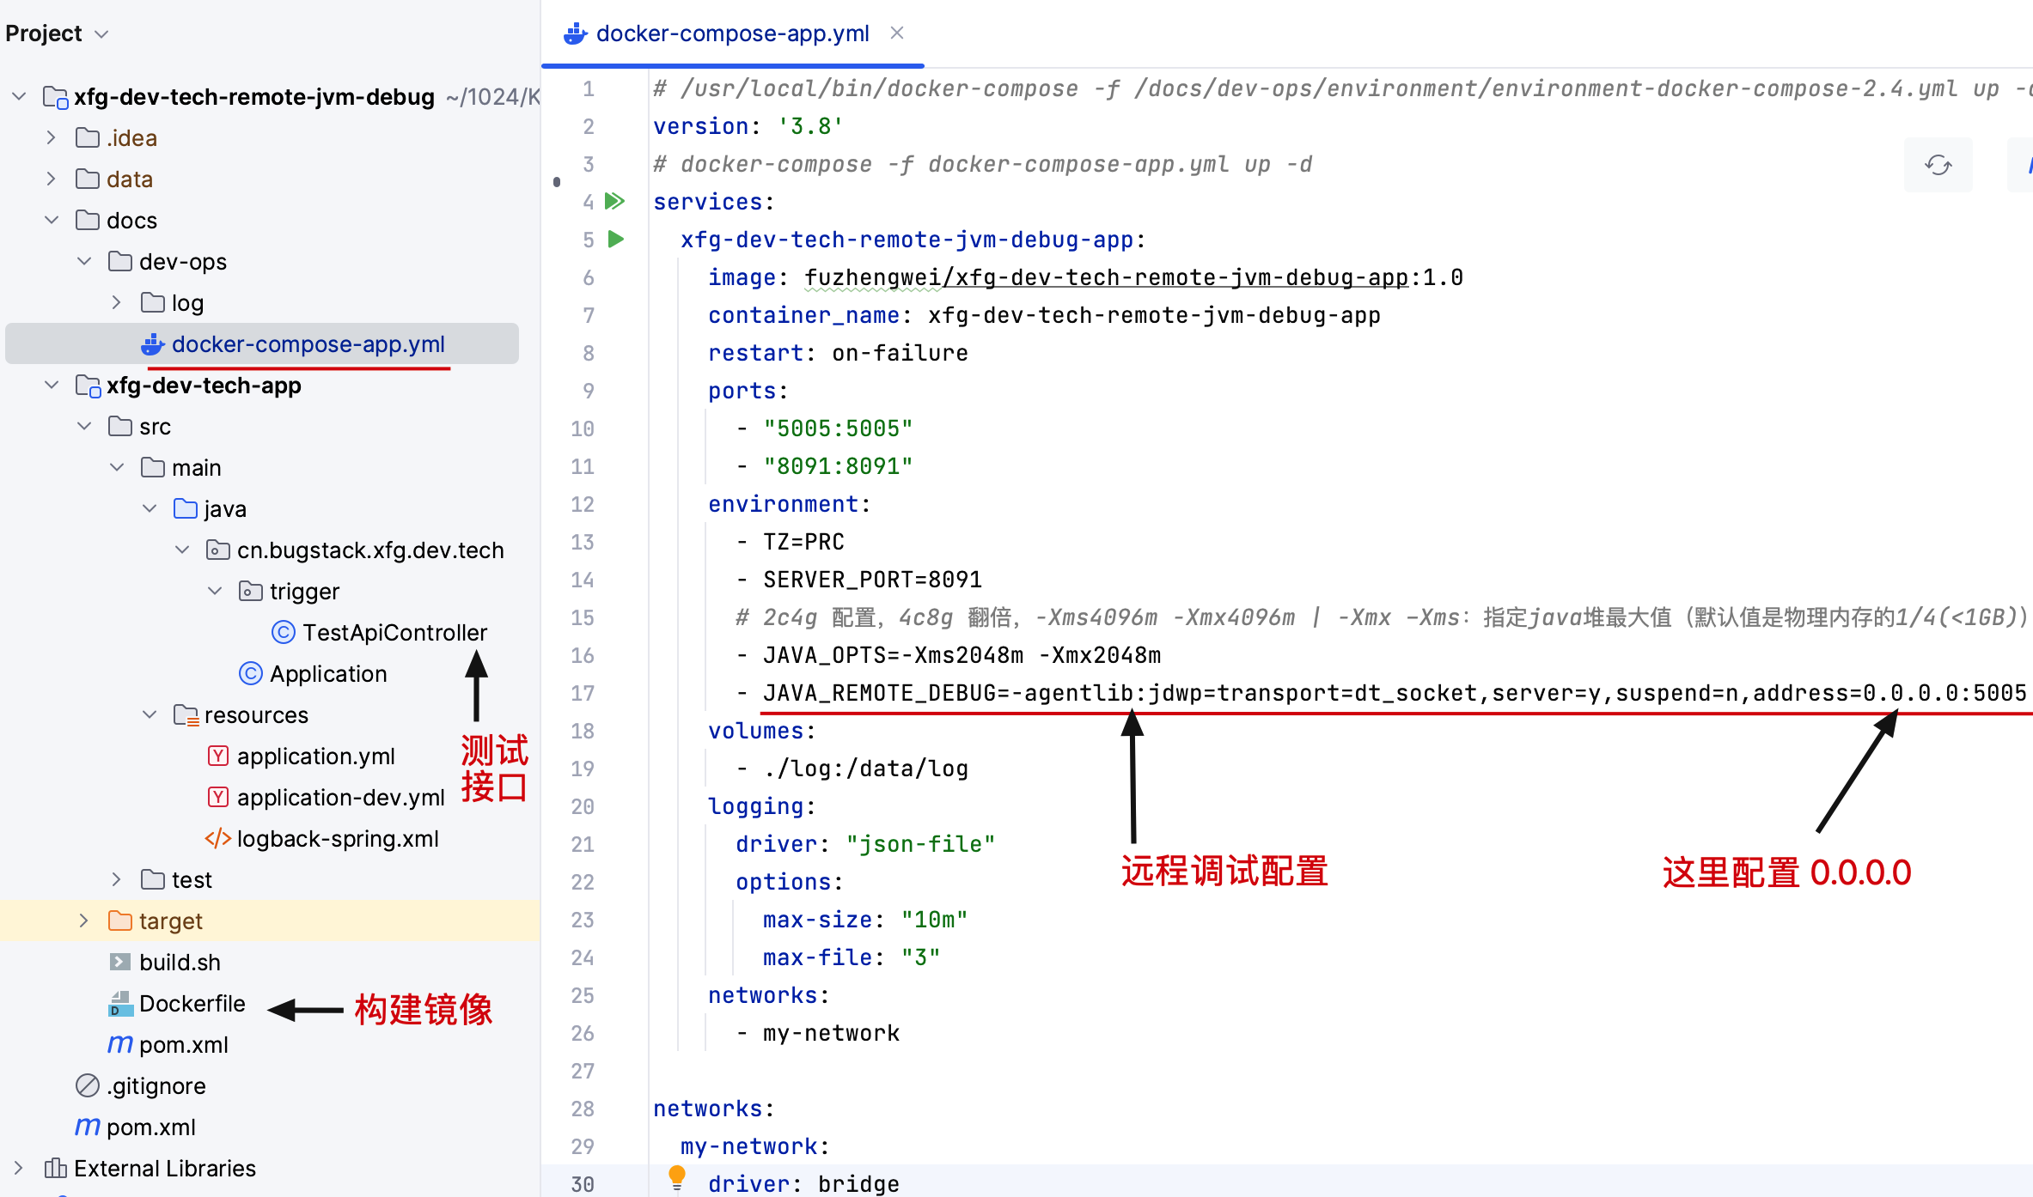
Task: Click './log:/data/log' volume text
Action: (x=865, y=769)
